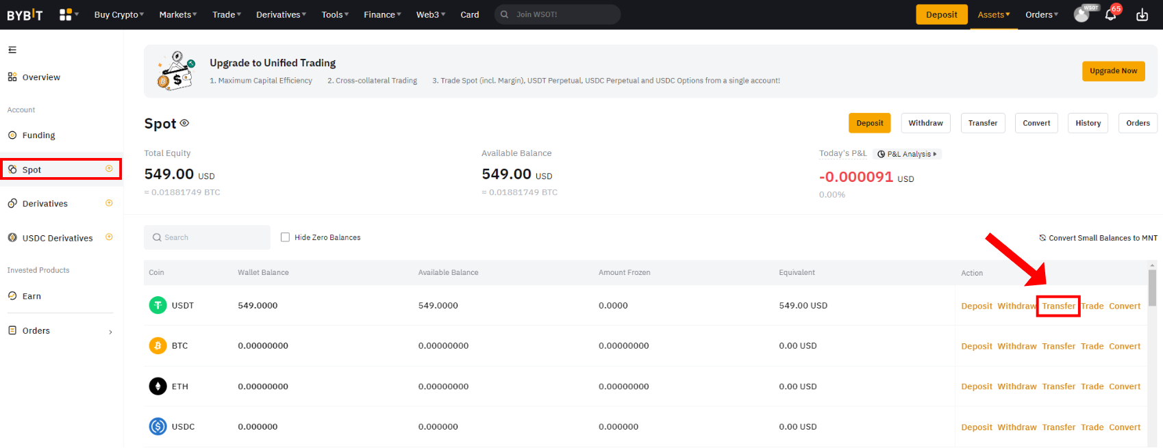Screen dimensions: 1163x448
Task: Click the USDT coin icon
Action: (158, 305)
